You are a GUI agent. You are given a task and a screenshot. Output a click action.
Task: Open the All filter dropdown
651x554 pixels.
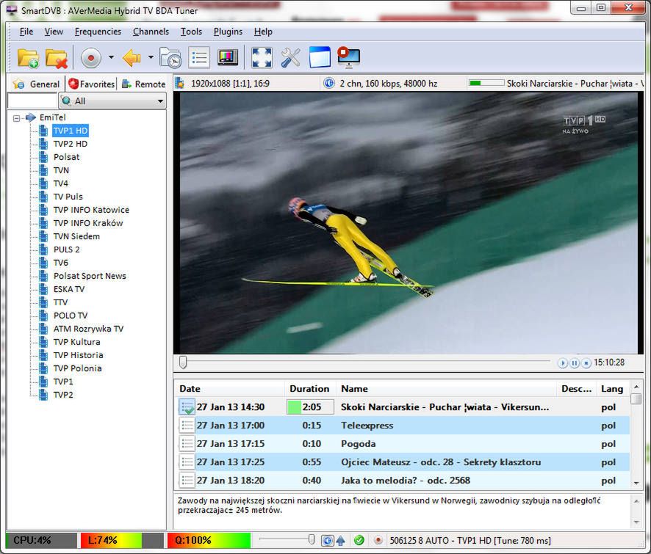pyautogui.click(x=112, y=101)
